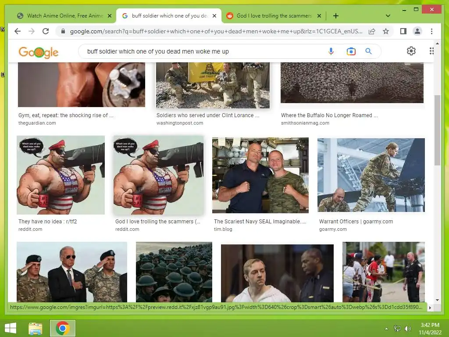Open the volume tray icon
The width and height of the screenshot is (449, 337).
pos(407,328)
